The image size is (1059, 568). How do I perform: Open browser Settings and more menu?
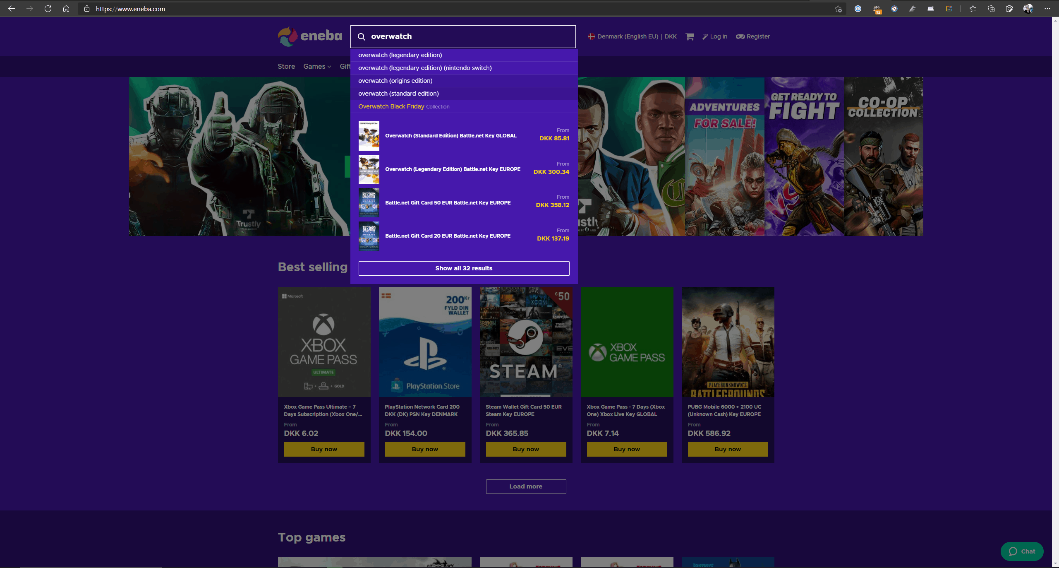pos(1047,9)
